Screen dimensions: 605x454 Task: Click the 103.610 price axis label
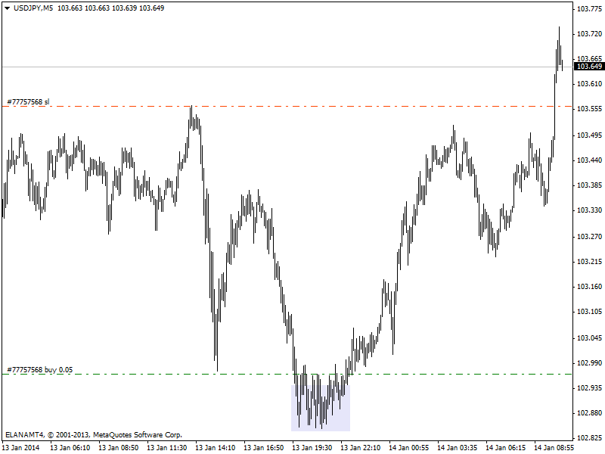pyautogui.click(x=589, y=84)
